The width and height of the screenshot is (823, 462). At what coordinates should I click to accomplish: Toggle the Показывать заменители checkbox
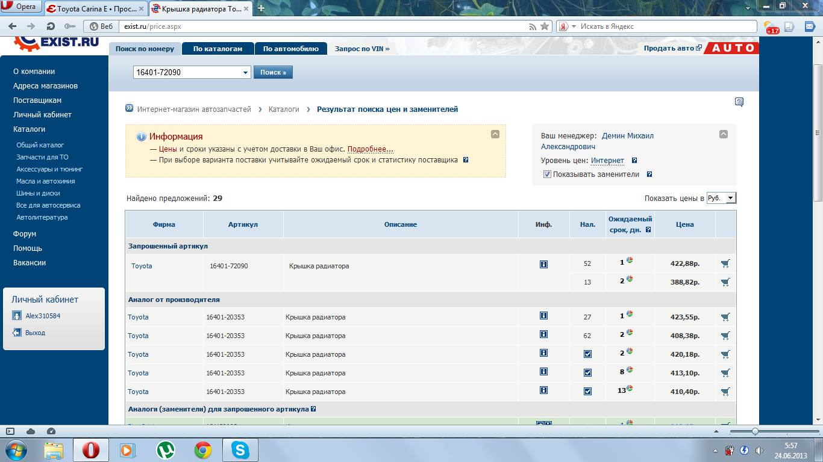point(547,174)
